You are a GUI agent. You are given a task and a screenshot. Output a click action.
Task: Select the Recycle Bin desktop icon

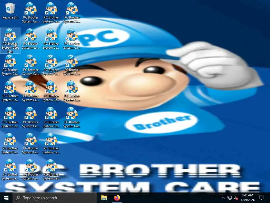pyautogui.click(x=10, y=11)
